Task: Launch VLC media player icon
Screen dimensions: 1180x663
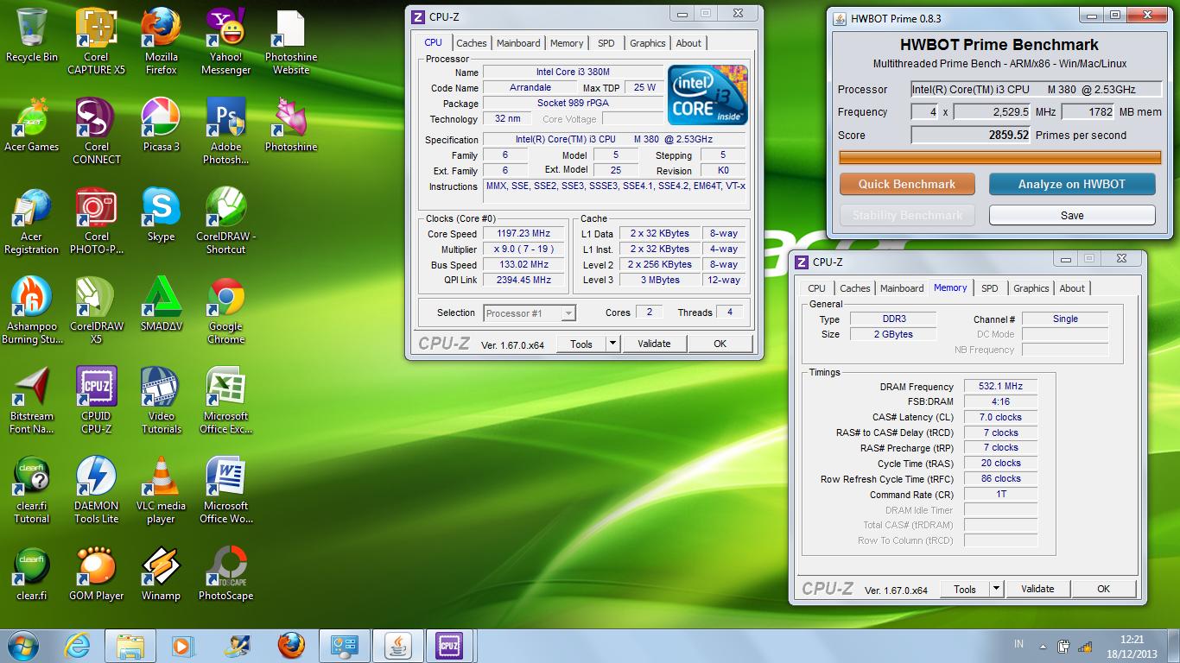Action: pyautogui.click(x=162, y=489)
